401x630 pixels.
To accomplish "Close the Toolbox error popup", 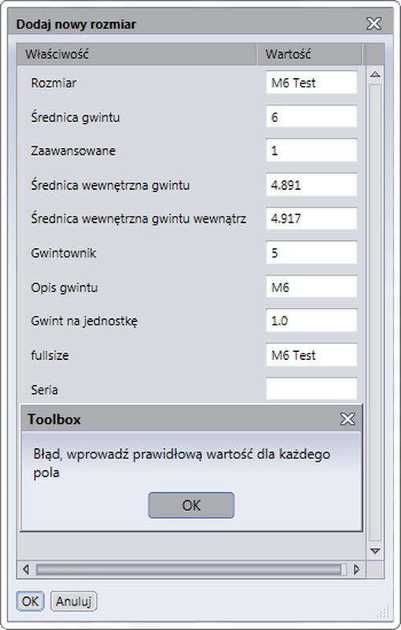I will tap(348, 419).
